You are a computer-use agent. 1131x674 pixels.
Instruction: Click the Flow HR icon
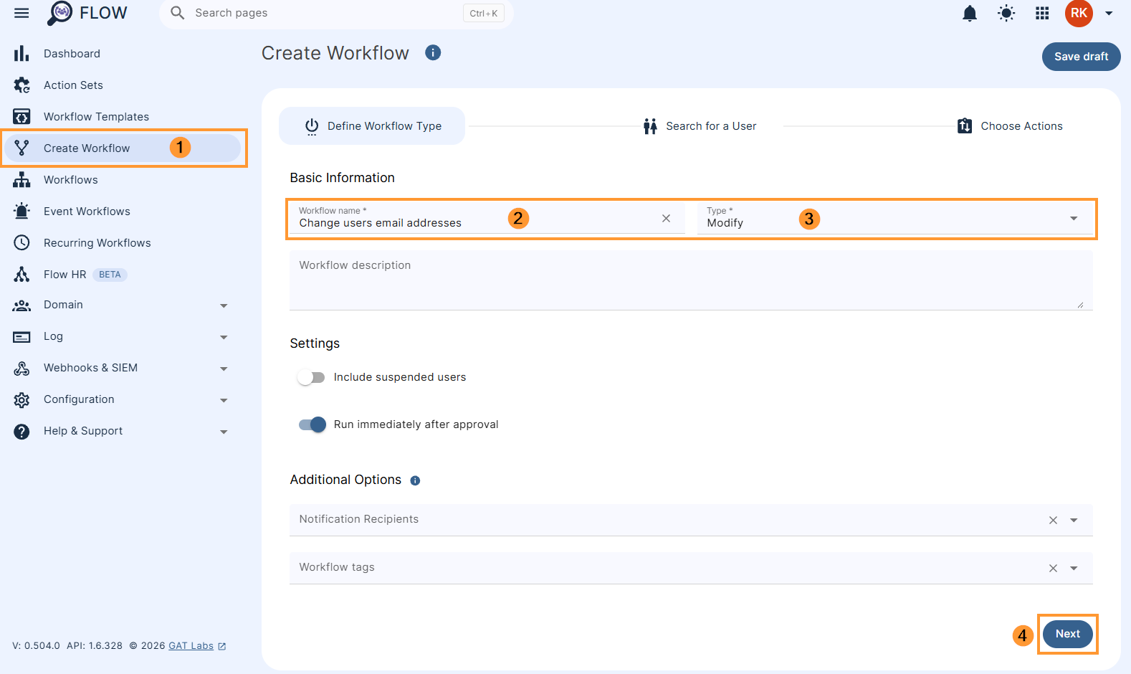pos(22,275)
